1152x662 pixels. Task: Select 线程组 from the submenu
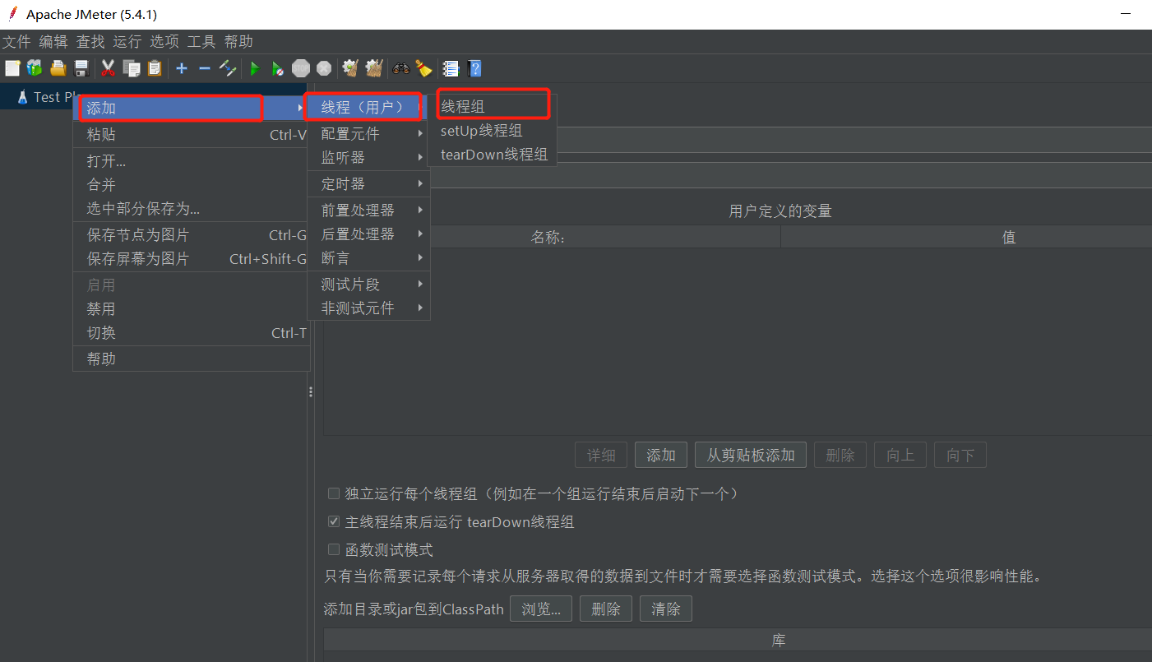tap(493, 106)
